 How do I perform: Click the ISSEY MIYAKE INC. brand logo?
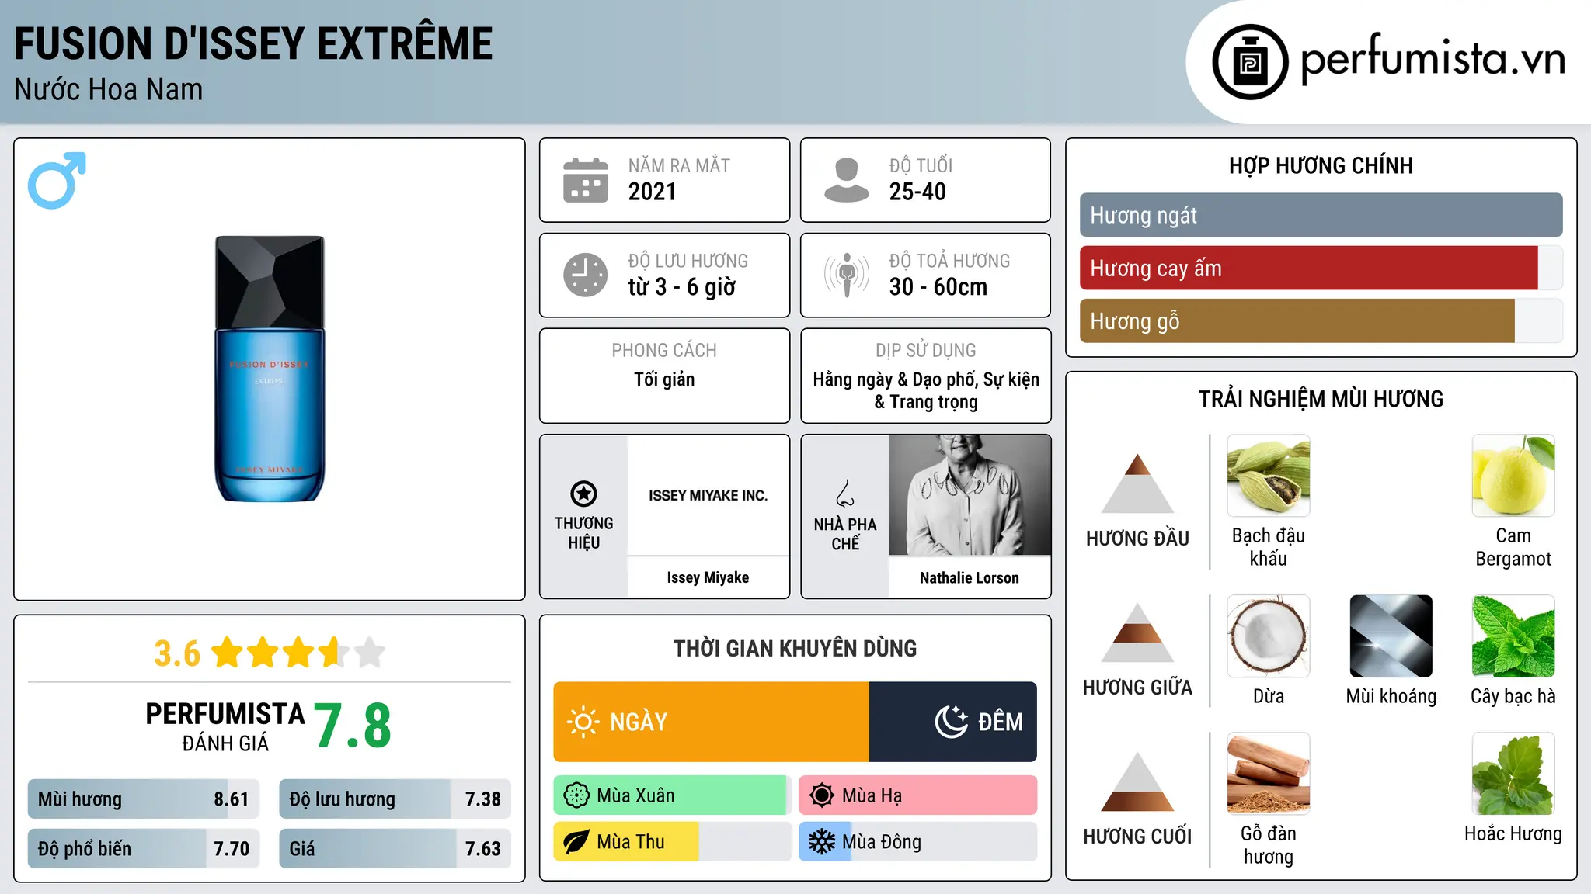tap(708, 495)
